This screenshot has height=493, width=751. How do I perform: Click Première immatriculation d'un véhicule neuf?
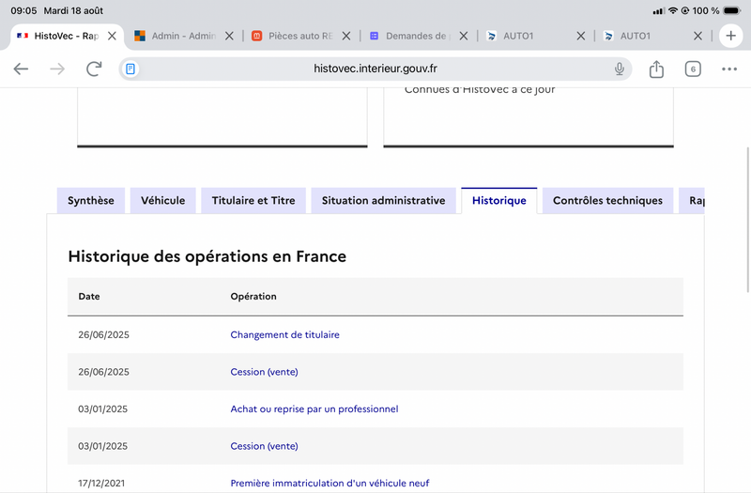pos(330,483)
